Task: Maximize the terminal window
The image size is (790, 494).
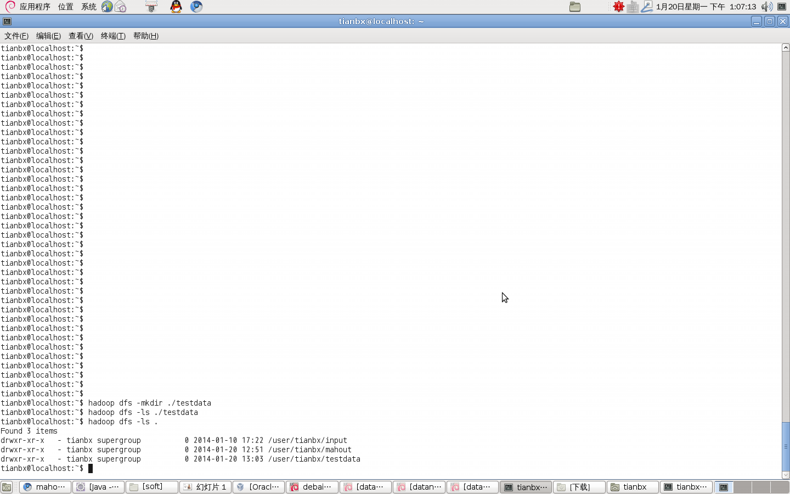Action: point(770,21)
